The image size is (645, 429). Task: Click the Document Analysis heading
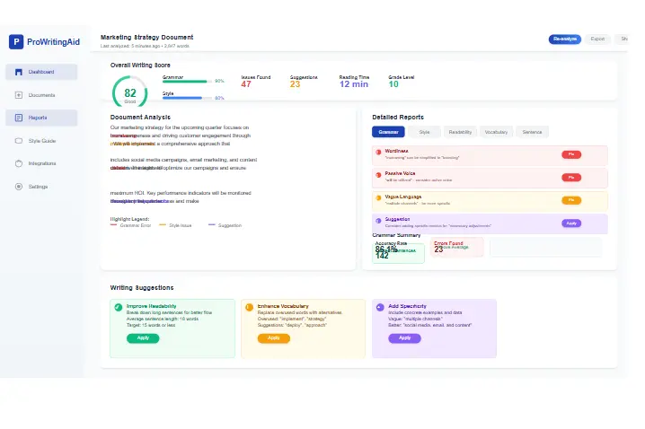(140, 117)
